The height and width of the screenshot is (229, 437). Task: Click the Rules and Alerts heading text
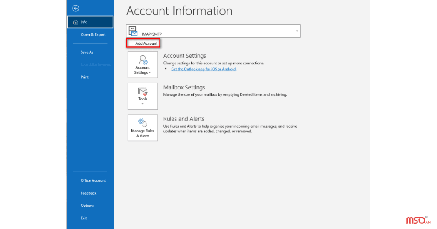coord(184,119)
